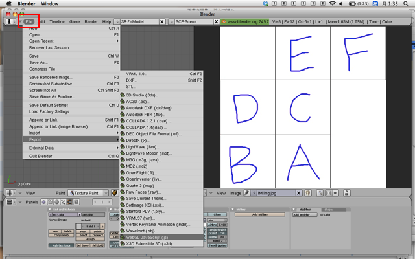415x259 pixels.
Task: Click the Autodesk DXF script icon
Action: 123,108
